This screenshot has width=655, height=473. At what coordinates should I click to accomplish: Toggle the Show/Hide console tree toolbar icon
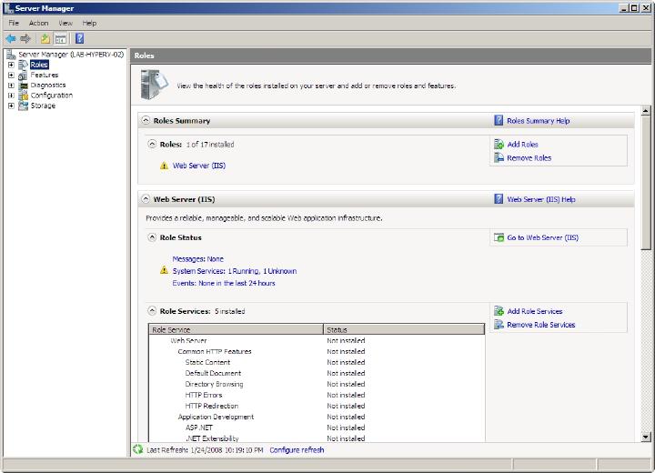[x=61, y=39]
